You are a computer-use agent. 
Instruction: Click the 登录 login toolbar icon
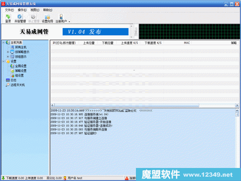[8, 18]
